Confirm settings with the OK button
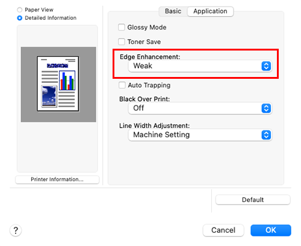Viewport: 301px width, 246px height. (271, 230)
